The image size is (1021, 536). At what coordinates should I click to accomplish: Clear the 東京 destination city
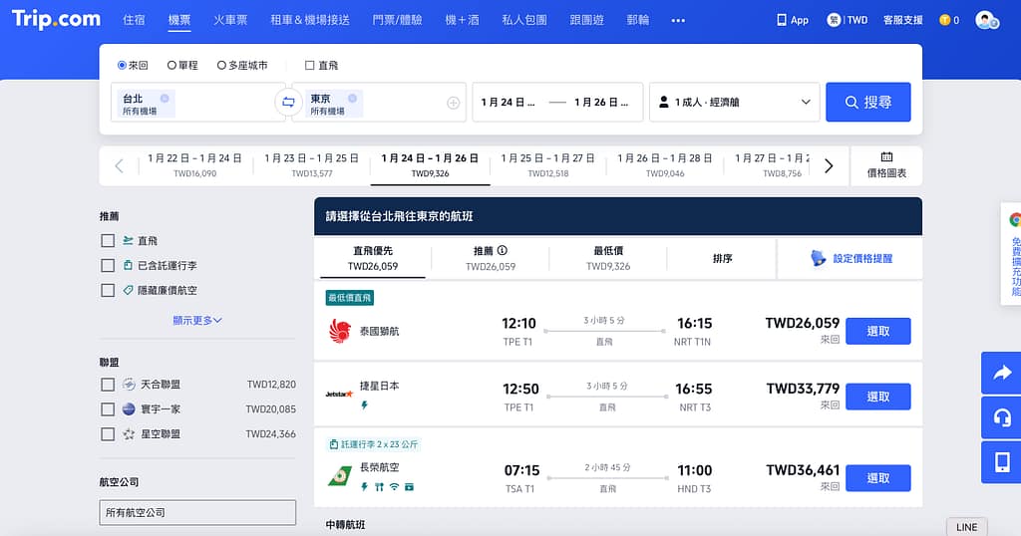352,99
